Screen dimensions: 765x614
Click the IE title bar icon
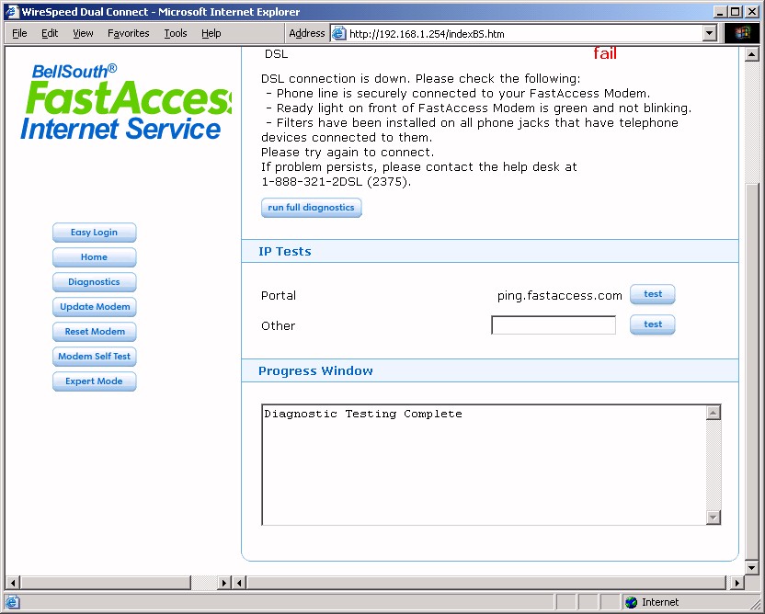[12, 11]
